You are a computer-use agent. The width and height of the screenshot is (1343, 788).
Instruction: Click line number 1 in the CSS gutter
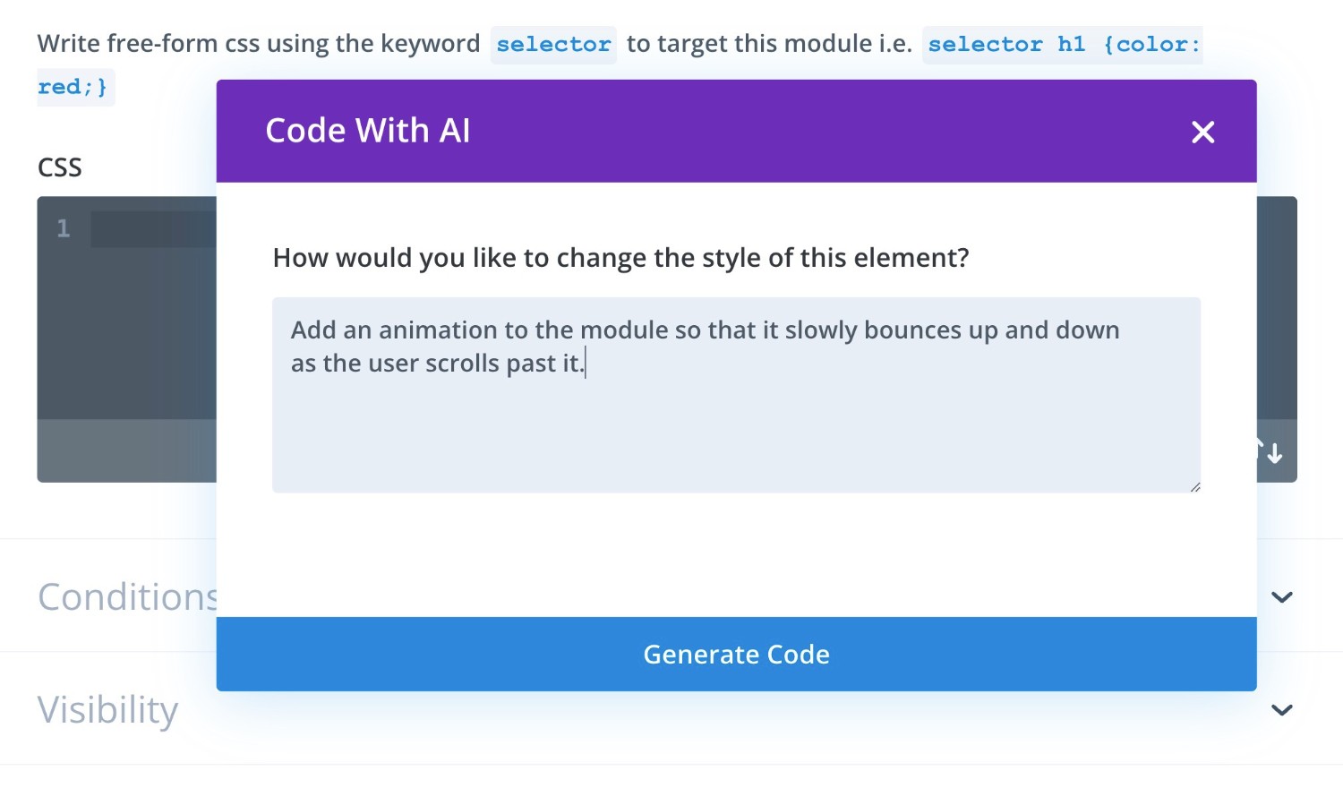pos(64,229)
